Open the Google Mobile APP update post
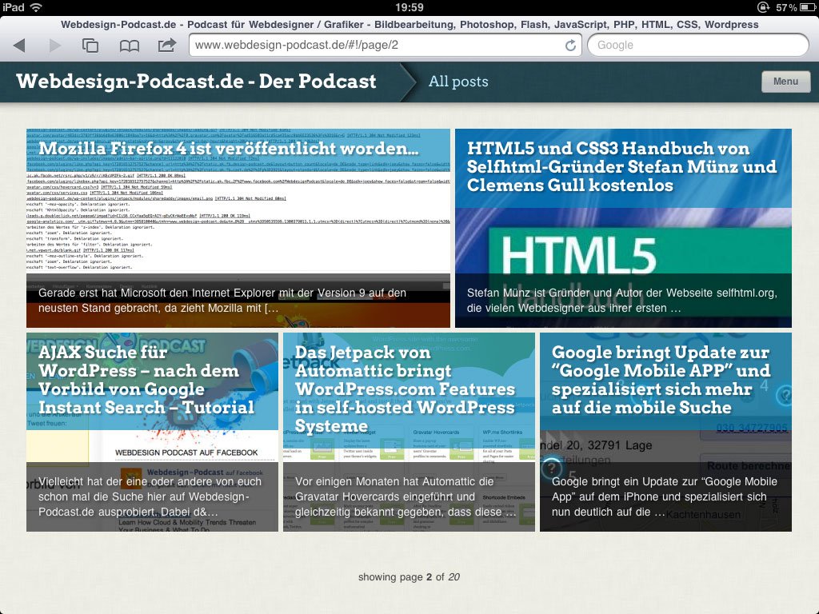Viewport: 819px width, 614px height. coord(661,380)
